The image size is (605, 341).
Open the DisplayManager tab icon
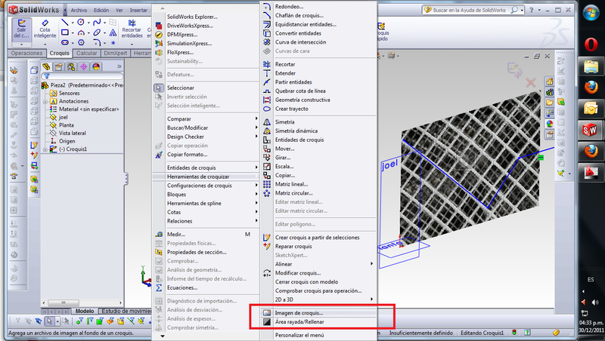click(x=96, y=66)
